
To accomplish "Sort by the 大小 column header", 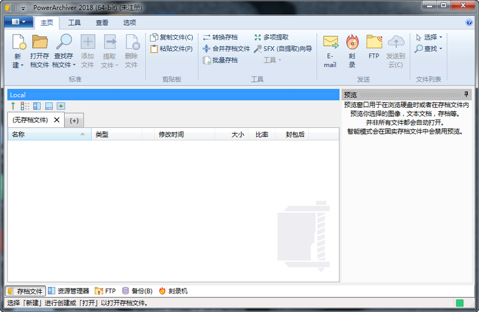I will (x=232, y=134).
